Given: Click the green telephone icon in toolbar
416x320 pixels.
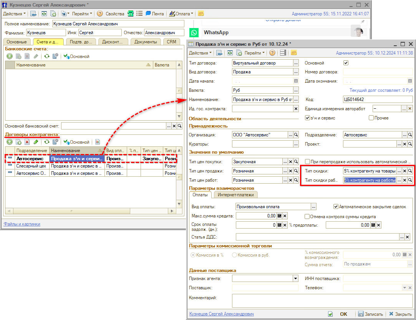Looking at the screenshot, I should click(x=131, y=13).
